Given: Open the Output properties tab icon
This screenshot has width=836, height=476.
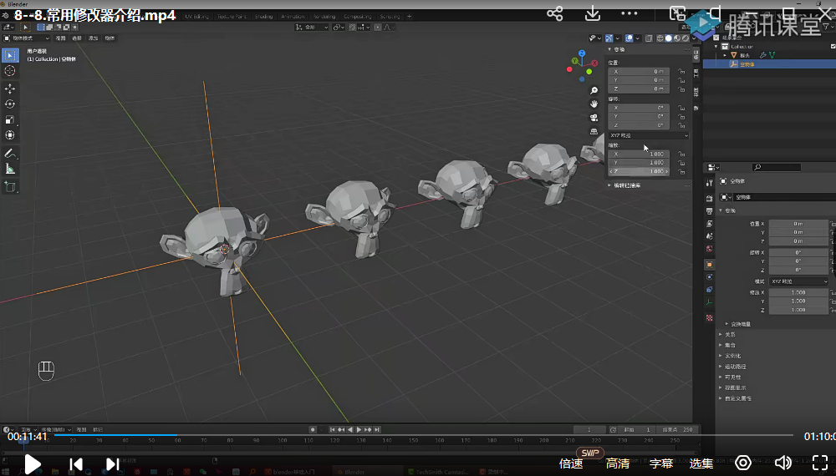Looking at the screenshot, I should pyautogui.click(x=709, y=211).
